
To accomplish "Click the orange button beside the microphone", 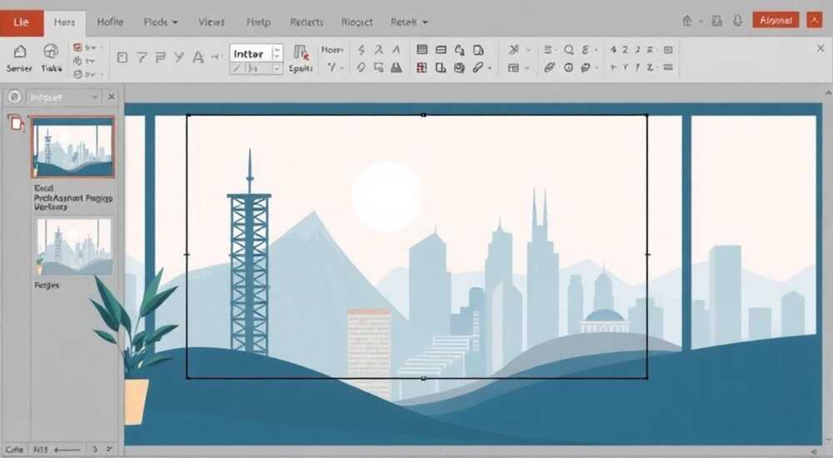I will [776, 21].
